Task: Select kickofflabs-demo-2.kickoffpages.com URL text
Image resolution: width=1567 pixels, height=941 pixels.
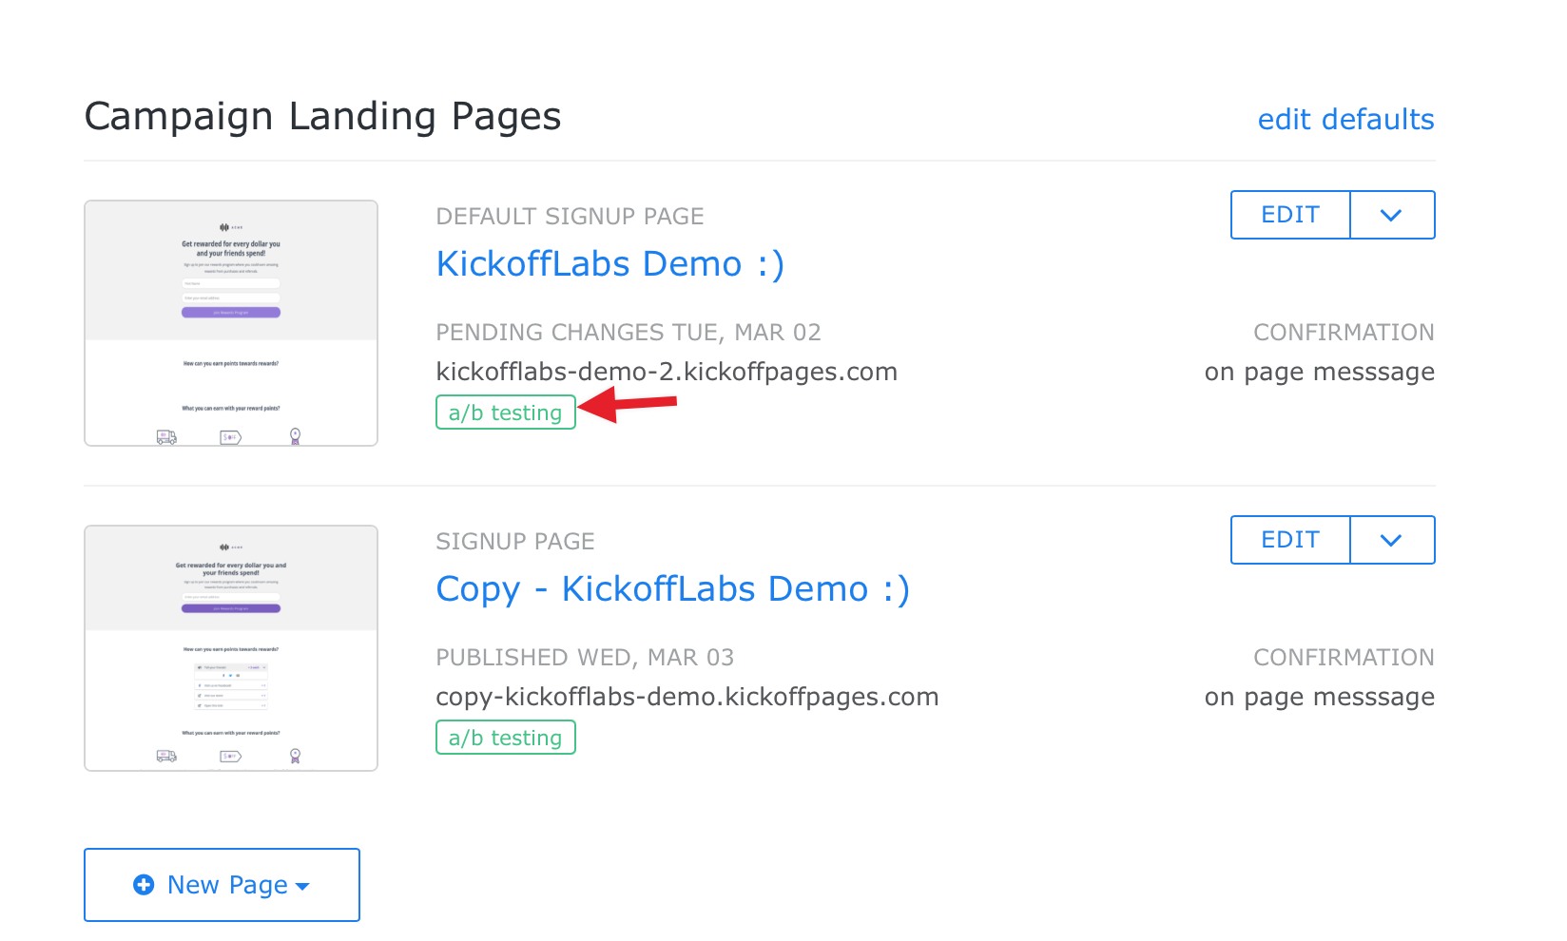Action: pos(667,372)
